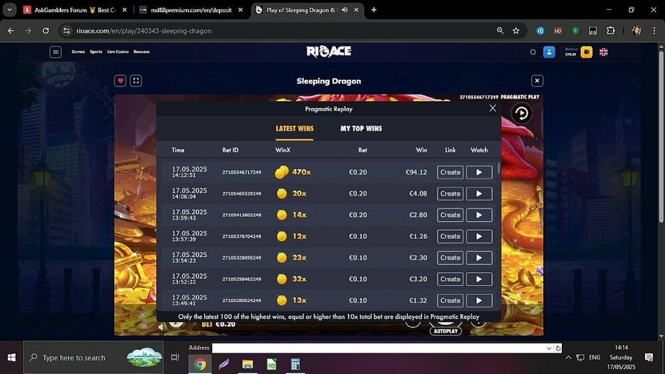Open the site search magnifier
665x374 pixels.
pyautogui.click(x=533, y=52)
